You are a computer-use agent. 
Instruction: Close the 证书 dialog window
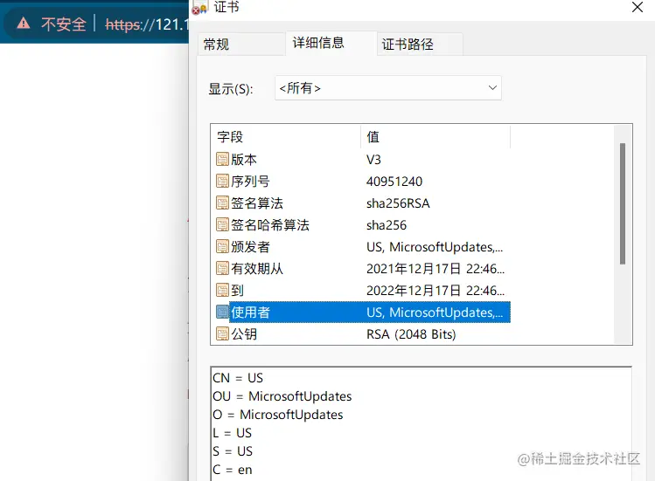click(x=637, y=7)
